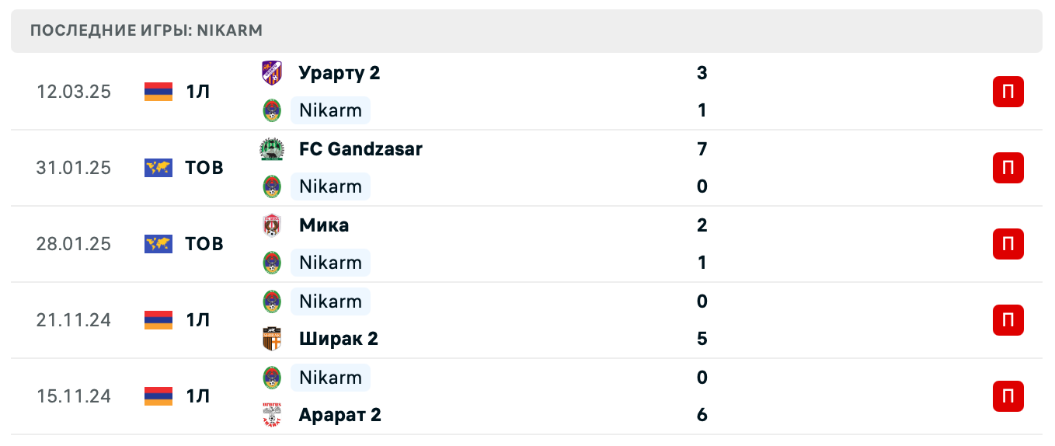Click the Armenia flag in 12.03.25 row
Image resolution: width=1055 pixels, height=446 pixels.
tap(158, 92)
